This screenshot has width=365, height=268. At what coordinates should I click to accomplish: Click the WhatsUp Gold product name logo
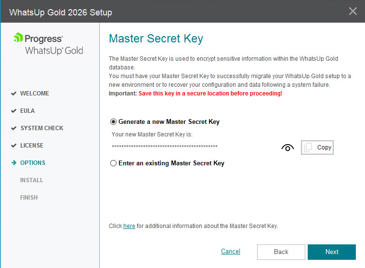[54, 51]
